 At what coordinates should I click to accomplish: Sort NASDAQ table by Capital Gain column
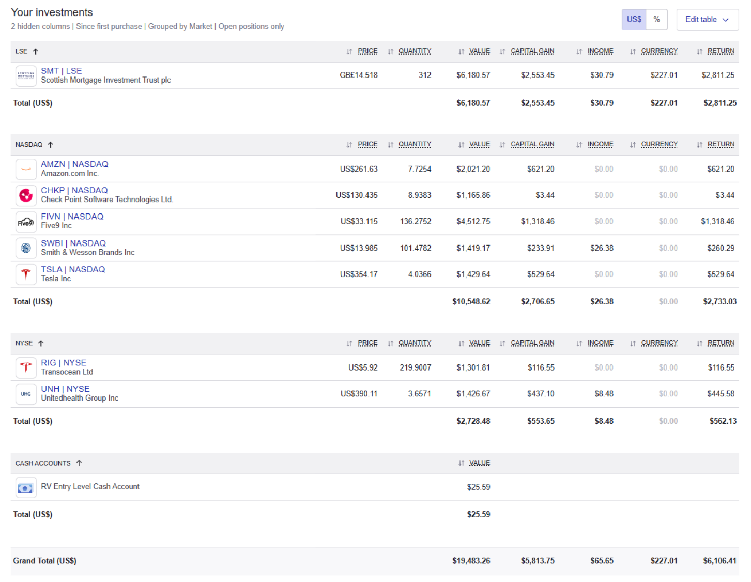(x=527, y=144)
